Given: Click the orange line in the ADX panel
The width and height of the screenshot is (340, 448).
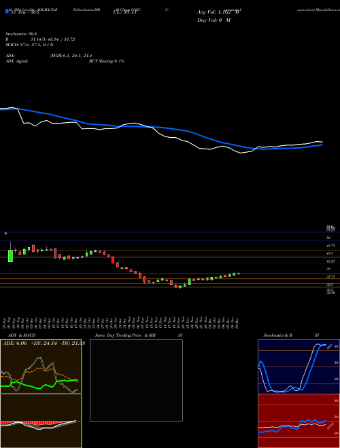Looking at the screenshot, I should (x=37, y=369).
